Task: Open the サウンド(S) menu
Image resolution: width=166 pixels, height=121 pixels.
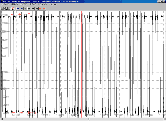Action: [42, 5]
